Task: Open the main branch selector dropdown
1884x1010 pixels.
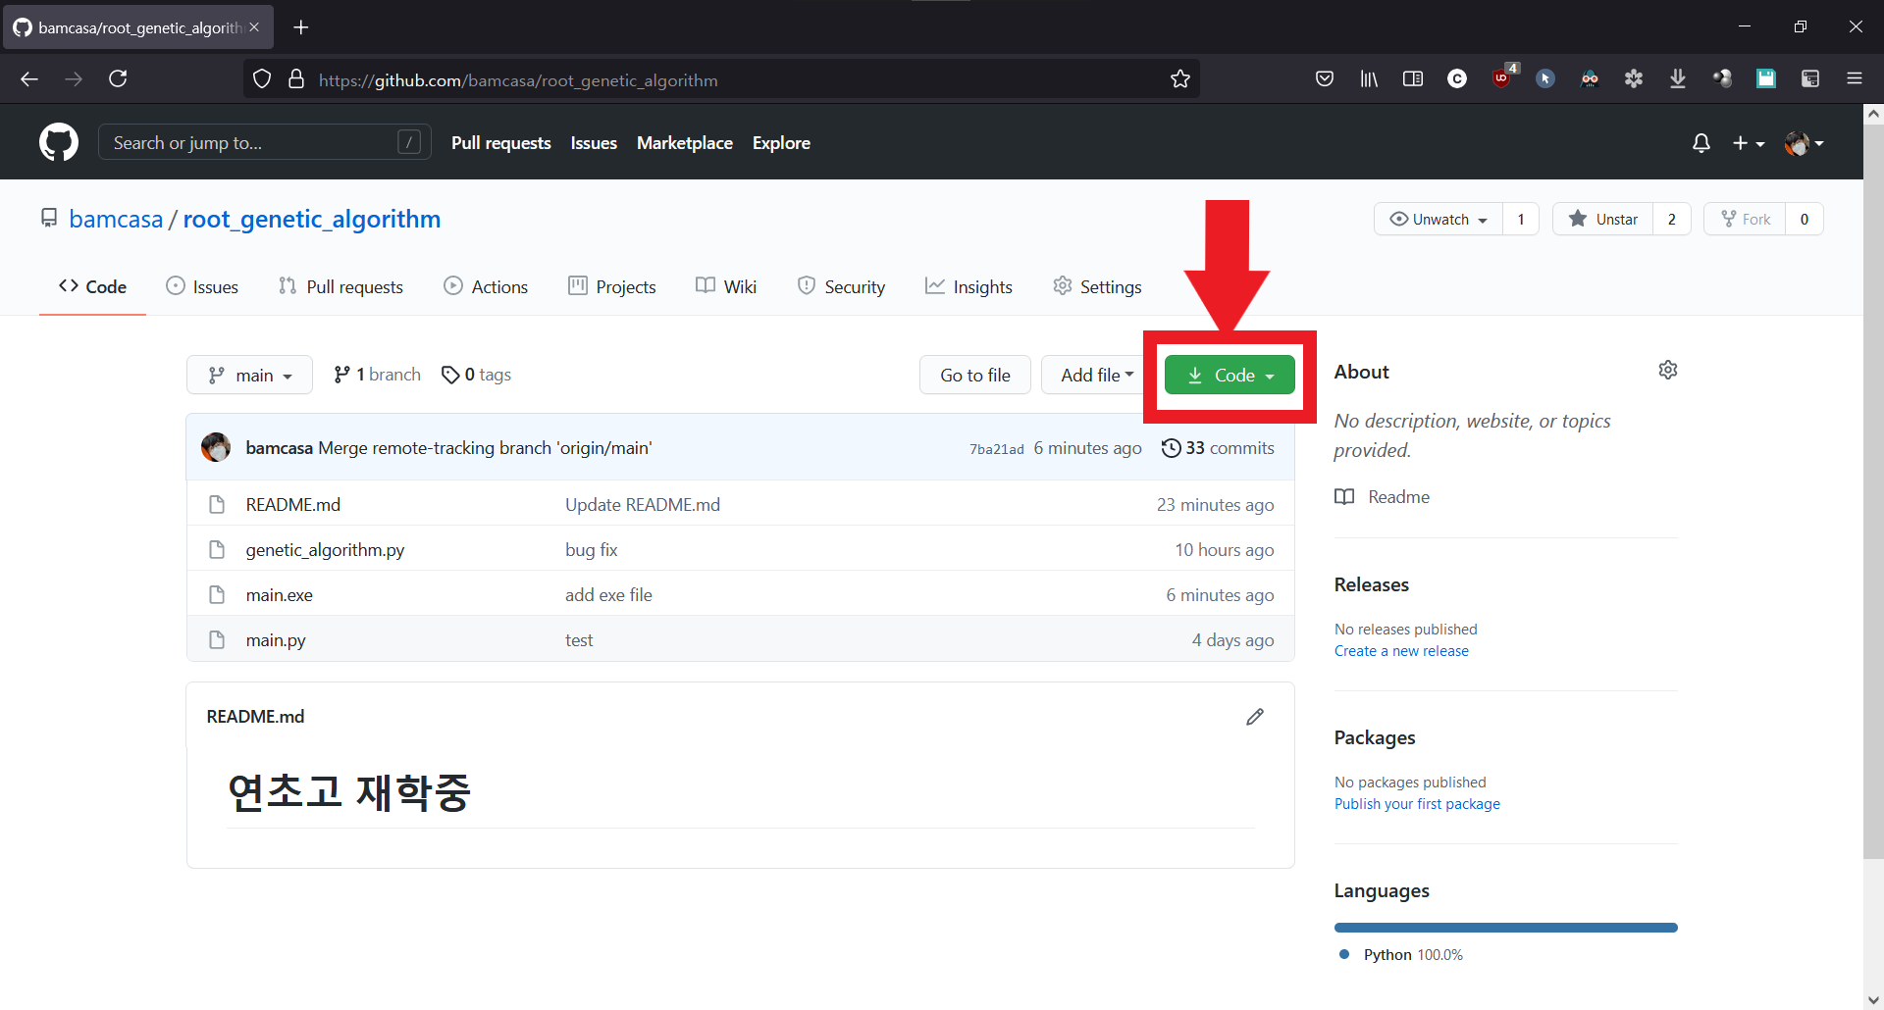Action: click(x=249, y=375)
